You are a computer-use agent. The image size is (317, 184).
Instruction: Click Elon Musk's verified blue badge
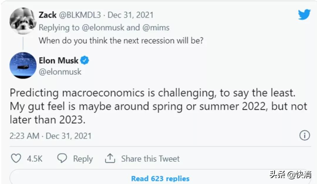[85, 61]
